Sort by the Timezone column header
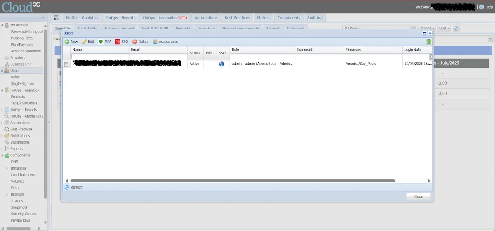495x231 pixels. click(373, 49)
